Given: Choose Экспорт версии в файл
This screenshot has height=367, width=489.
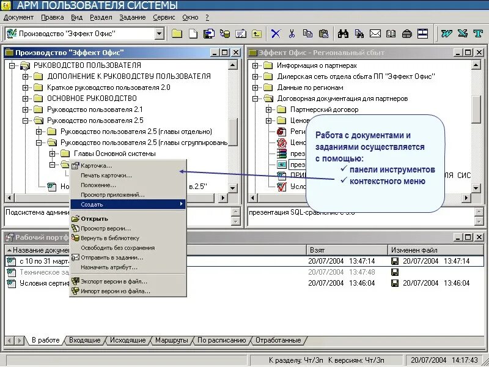Looking at the screenshot, I should pos(128,281).
